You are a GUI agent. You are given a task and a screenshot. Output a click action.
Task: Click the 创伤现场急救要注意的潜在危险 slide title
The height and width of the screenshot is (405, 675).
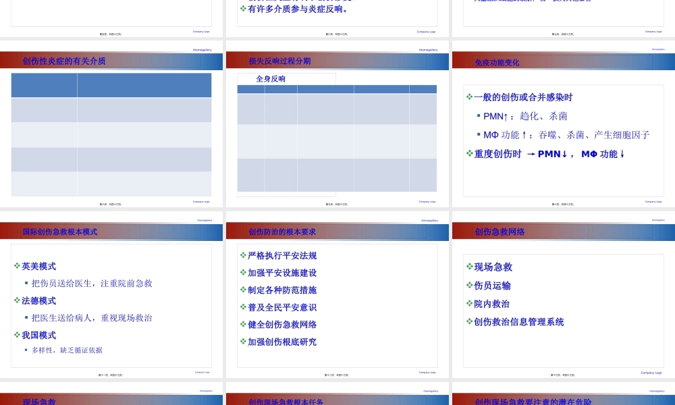[x=533, y=402]
